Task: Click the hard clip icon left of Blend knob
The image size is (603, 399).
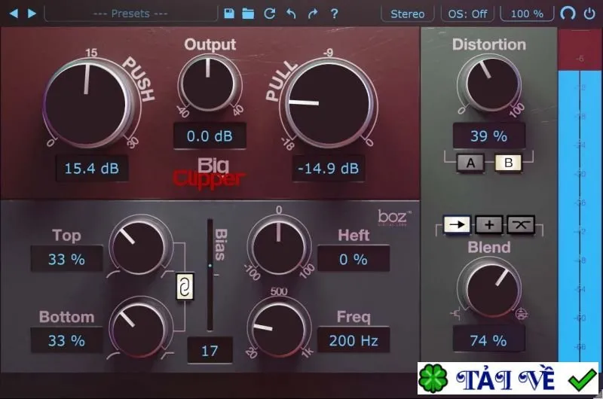Action: [x=456, y=314]
